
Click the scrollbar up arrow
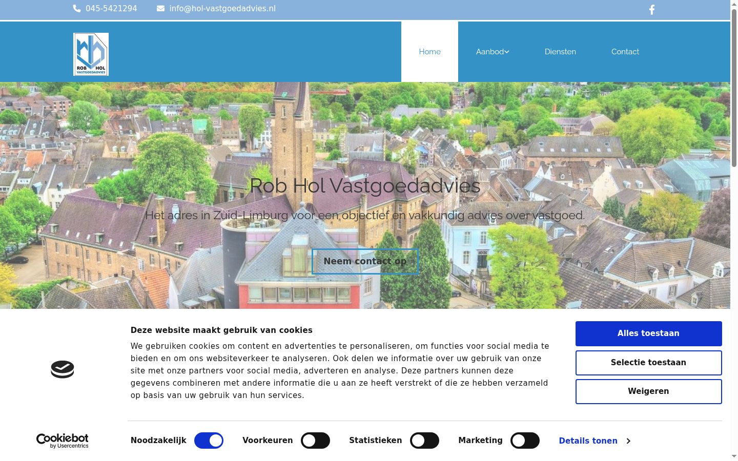coord(734,4)
